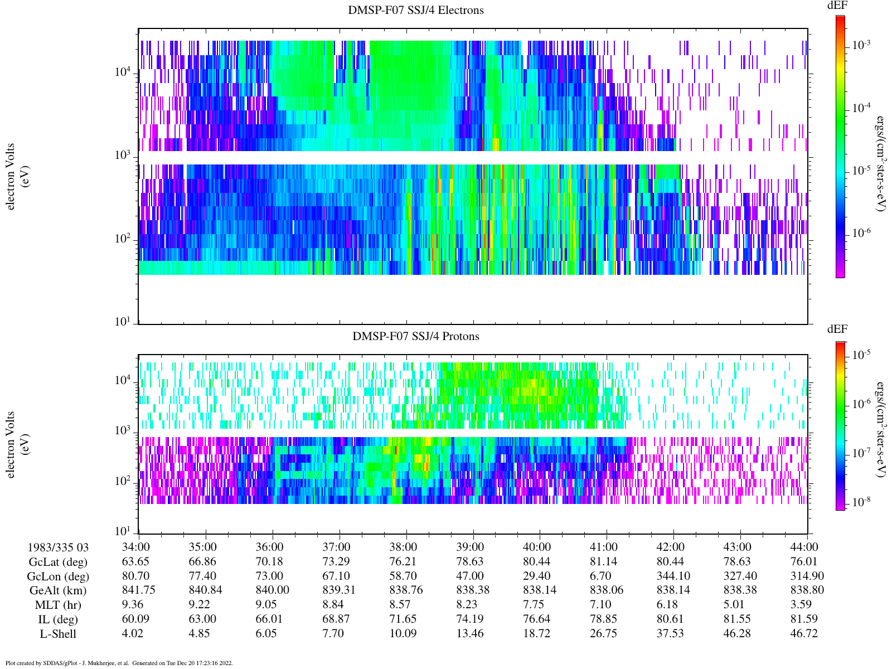Click the 34:00 time tick label

tap(135, 547)
